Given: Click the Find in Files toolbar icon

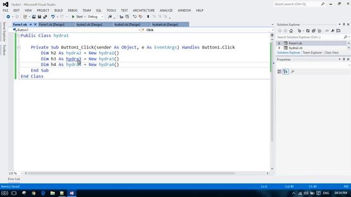Looking at the screenshot, I should pos(110,17).
